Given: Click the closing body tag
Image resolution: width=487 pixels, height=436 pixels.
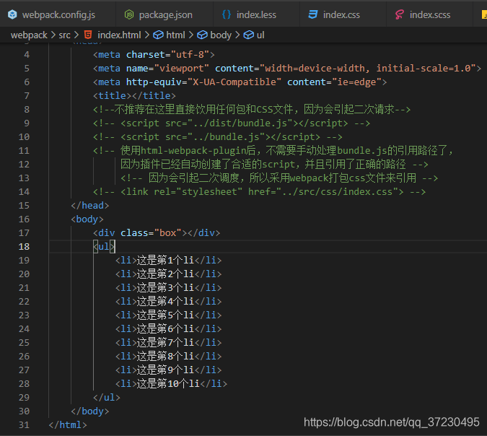Looking at the screenshot, I should pos(89,411).
